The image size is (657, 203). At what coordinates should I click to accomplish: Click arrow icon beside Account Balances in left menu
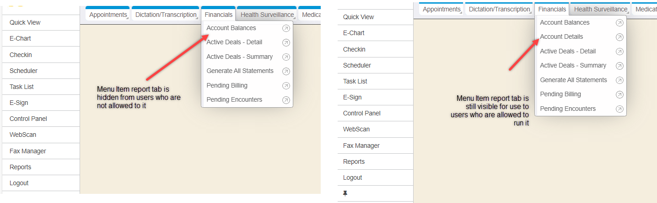pos(286,28)
